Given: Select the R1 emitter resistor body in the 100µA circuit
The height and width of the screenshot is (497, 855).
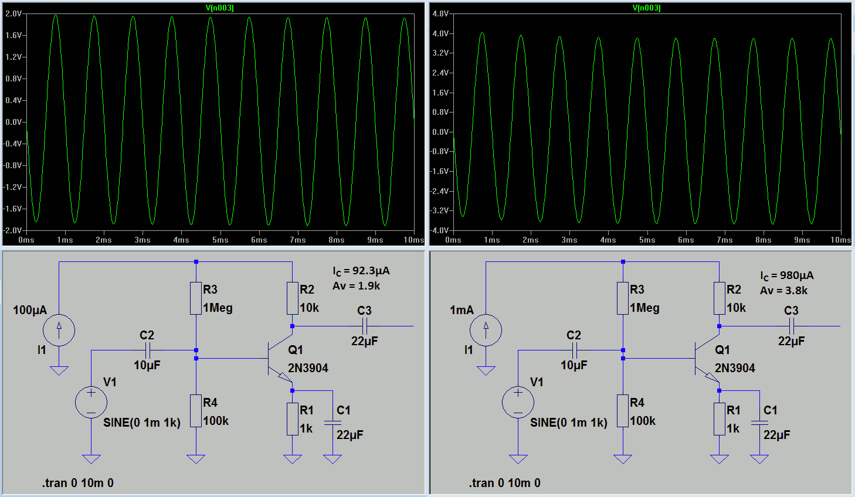Looking at the screenshot, I should point(293,418).
